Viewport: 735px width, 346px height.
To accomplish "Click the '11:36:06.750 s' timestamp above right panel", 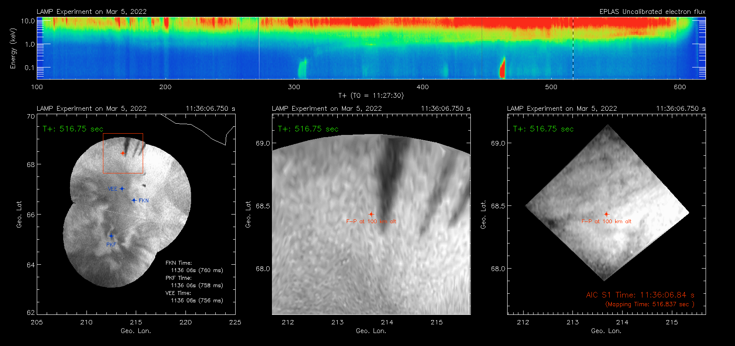I will 681,109.
